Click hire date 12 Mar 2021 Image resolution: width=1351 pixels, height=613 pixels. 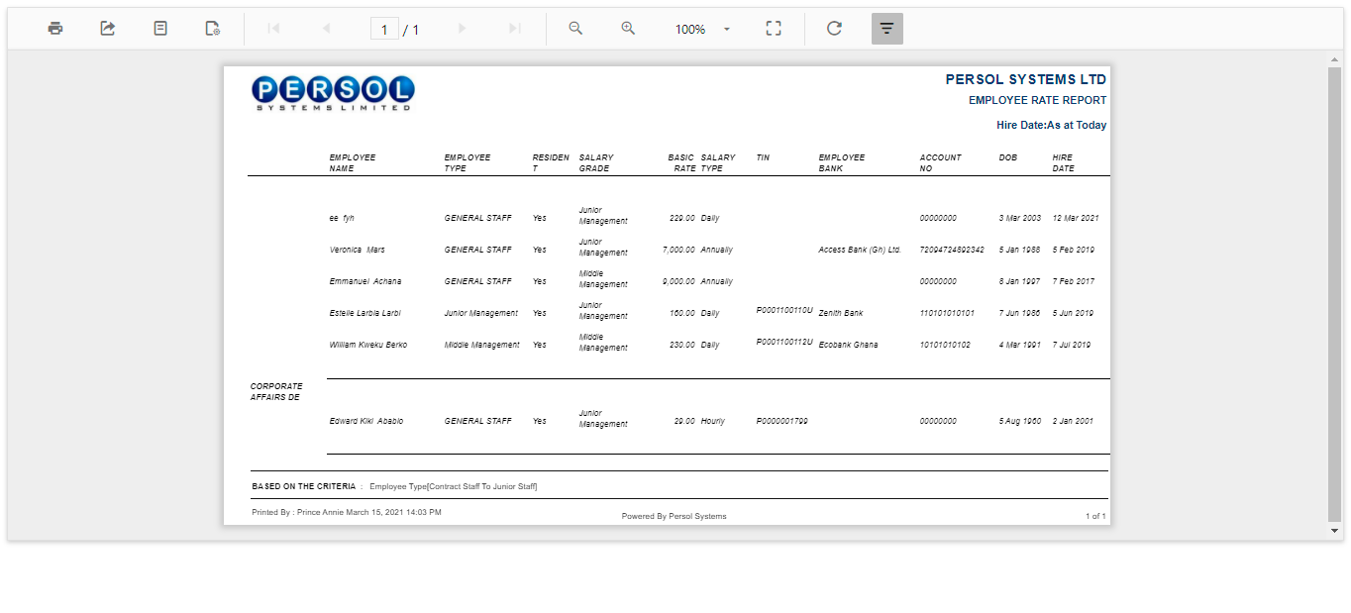(1076, 218)
